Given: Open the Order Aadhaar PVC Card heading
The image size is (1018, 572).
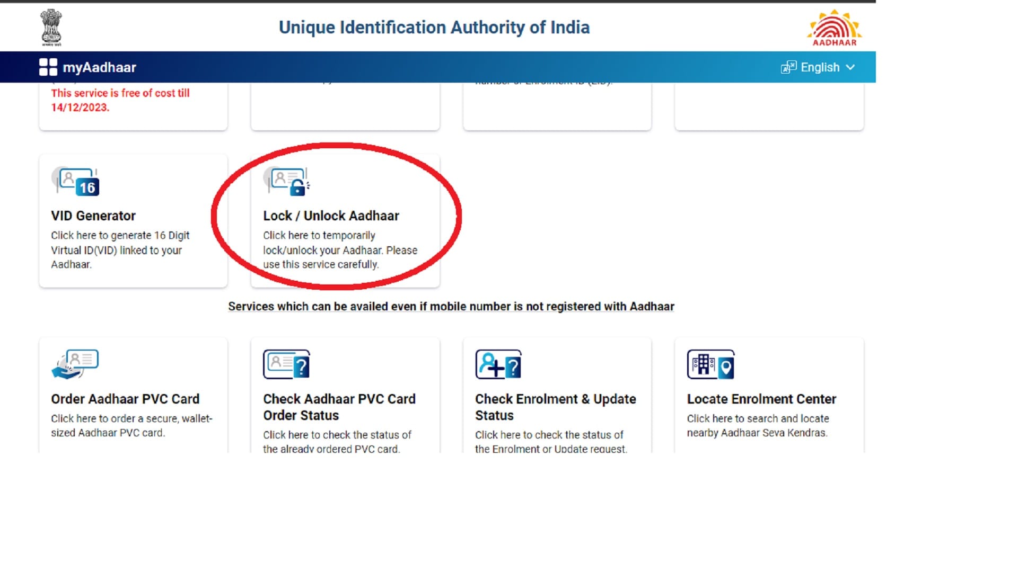Looking at the screenshot, I should pyautogui.click(x=125, y=399).
